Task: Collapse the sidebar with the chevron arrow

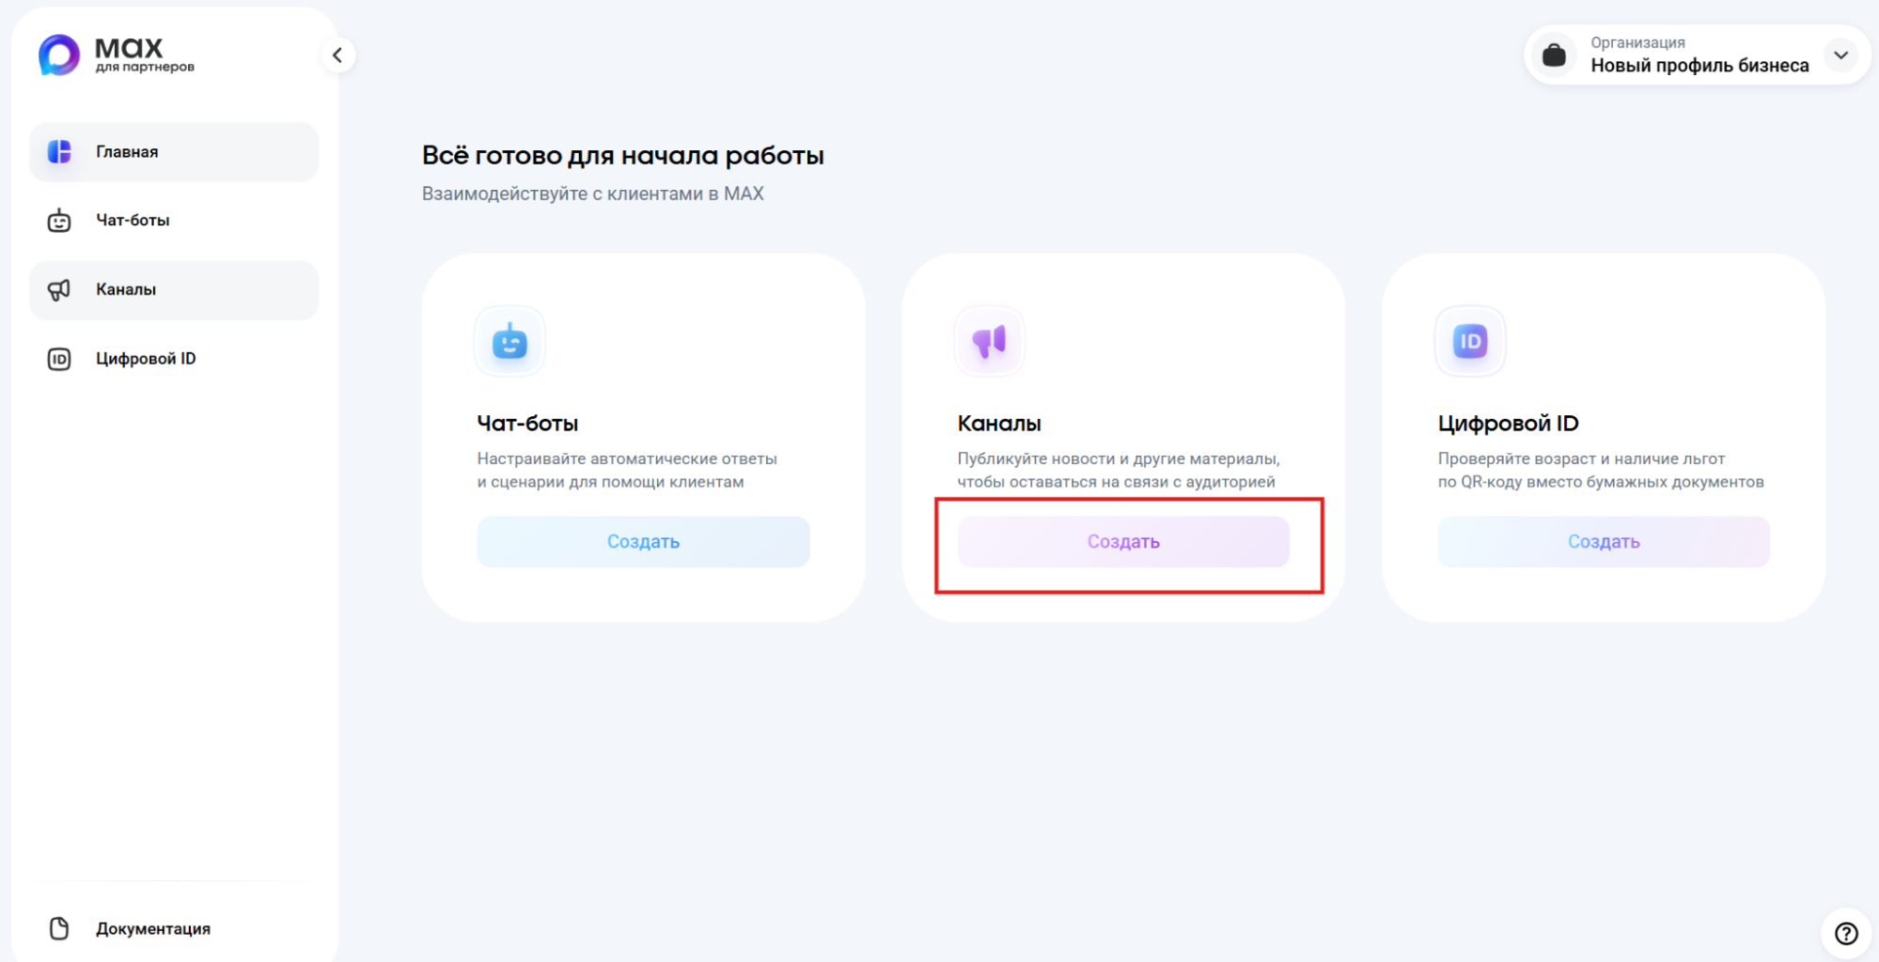Action: click(337, 55)
